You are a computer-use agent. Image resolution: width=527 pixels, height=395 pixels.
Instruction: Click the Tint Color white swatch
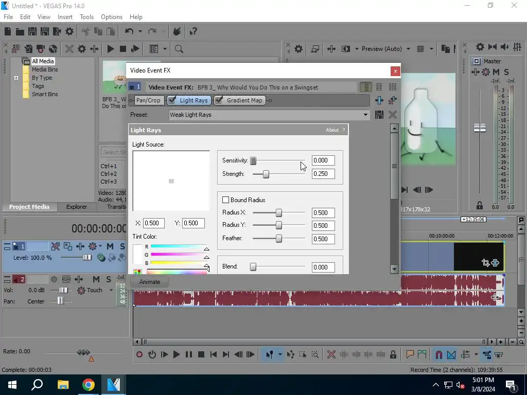137,254
